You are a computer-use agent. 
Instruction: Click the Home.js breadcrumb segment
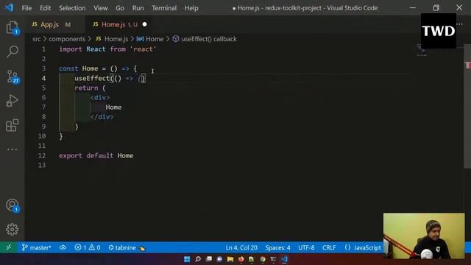click(112, 39)
